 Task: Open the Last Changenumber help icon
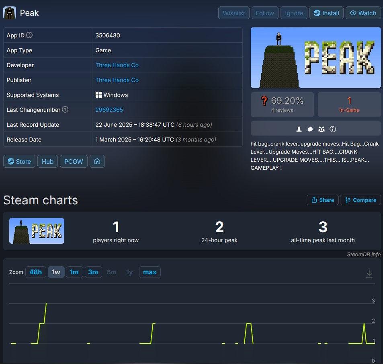pyautogui.click(x=65, y=109)
